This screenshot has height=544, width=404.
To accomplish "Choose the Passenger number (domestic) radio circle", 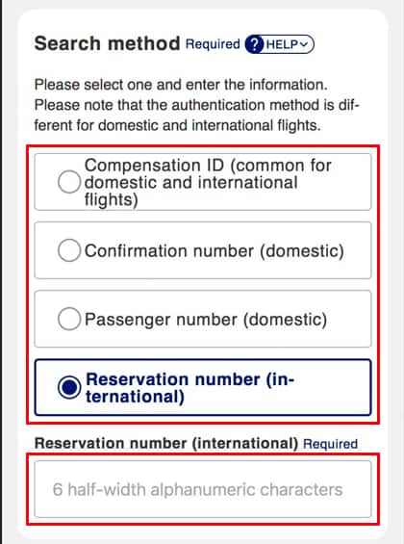I will click(x=69, y=319).
